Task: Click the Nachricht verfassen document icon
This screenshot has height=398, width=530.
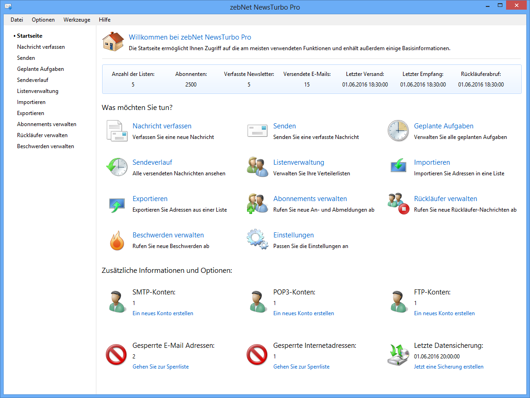Action: pyautogui.click(x=117, y=131)
